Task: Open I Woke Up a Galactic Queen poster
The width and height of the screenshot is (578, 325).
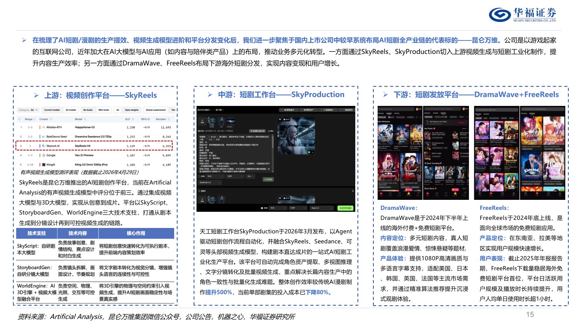Action: (x=402, y=134)
